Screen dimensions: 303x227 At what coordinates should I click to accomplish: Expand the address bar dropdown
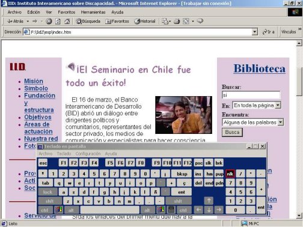click(x=254, y=32)
